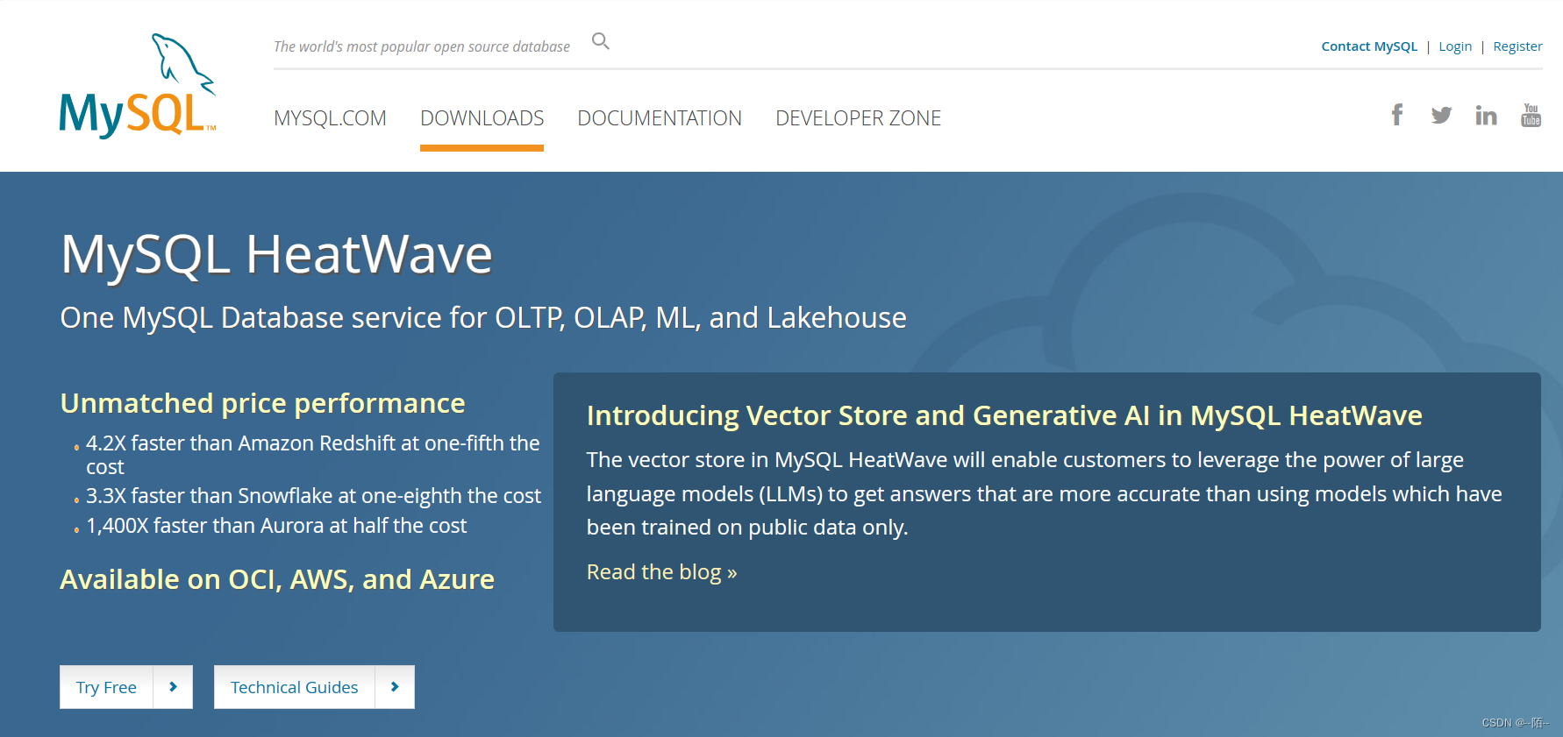Click 'Available on OCI, AWS, and Azure' text
This screenshot has width=1563, height=737.
(x=277, y=579)
